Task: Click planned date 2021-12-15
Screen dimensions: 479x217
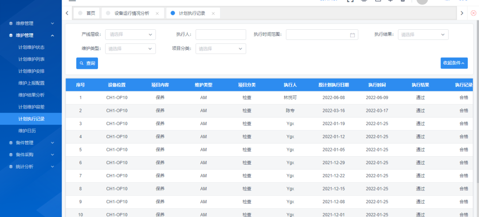Action: [334, 189]
